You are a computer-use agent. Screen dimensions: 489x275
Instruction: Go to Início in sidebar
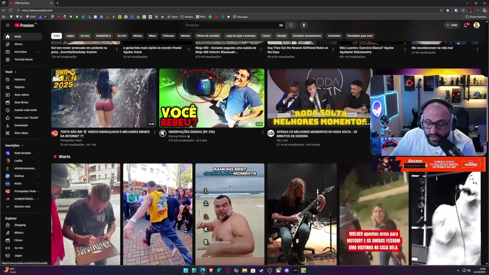23,37
